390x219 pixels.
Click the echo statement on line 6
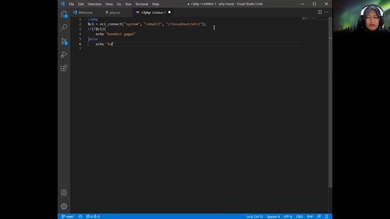(104, 44)
